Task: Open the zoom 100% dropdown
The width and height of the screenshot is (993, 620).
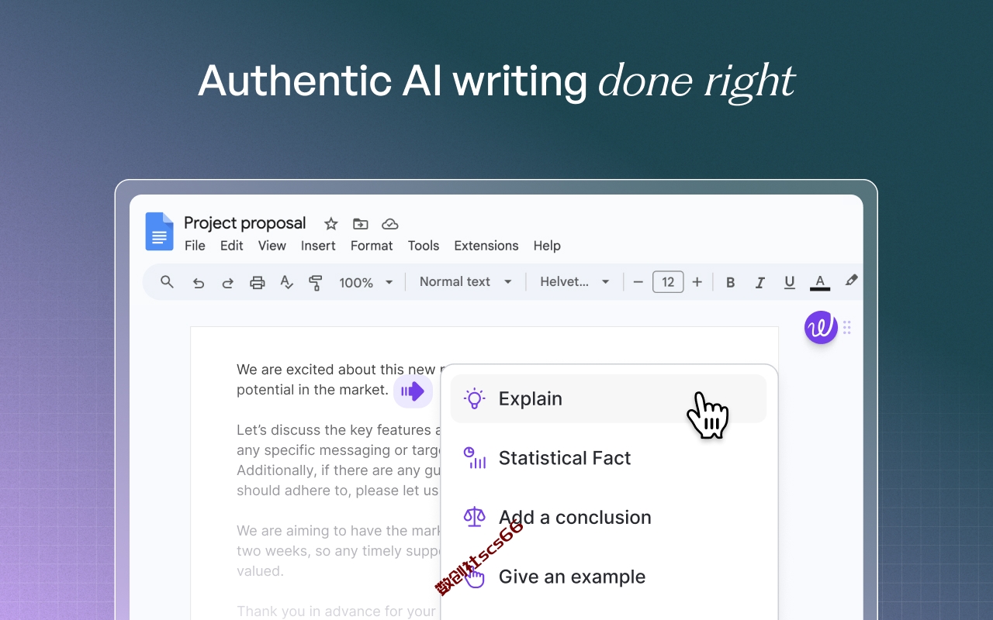Action: tap(366, 283)
